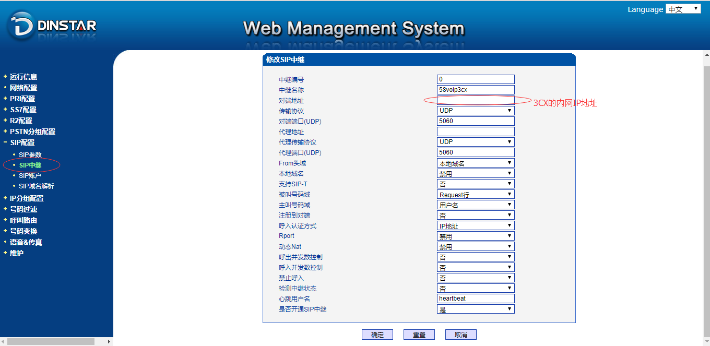This screenshot has height=346, width=710.
Task: Click the 中继编号 input field
Action: (476, 79)
